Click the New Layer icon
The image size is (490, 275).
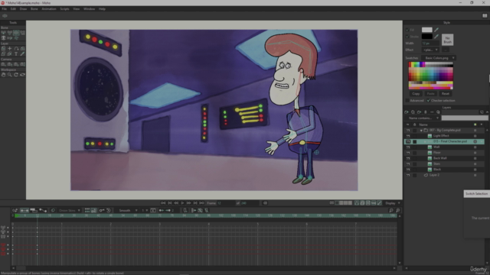click(407, 112)
